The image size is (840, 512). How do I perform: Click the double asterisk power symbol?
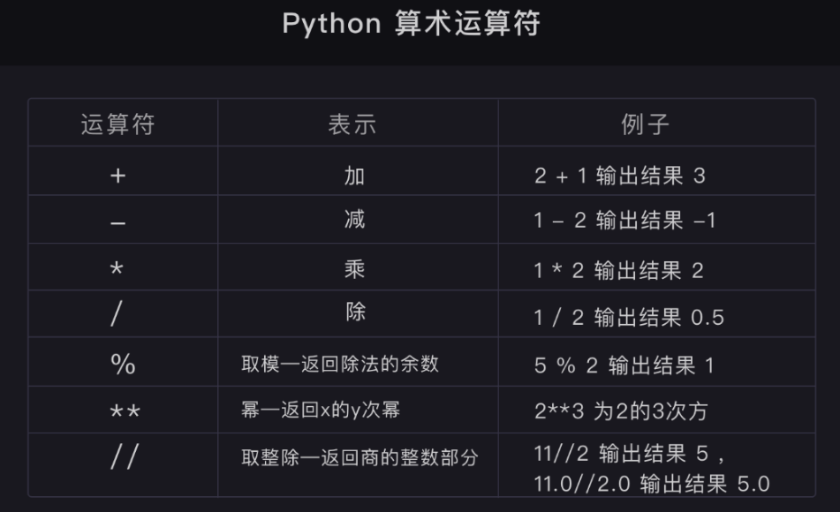[x=125, y=412]
